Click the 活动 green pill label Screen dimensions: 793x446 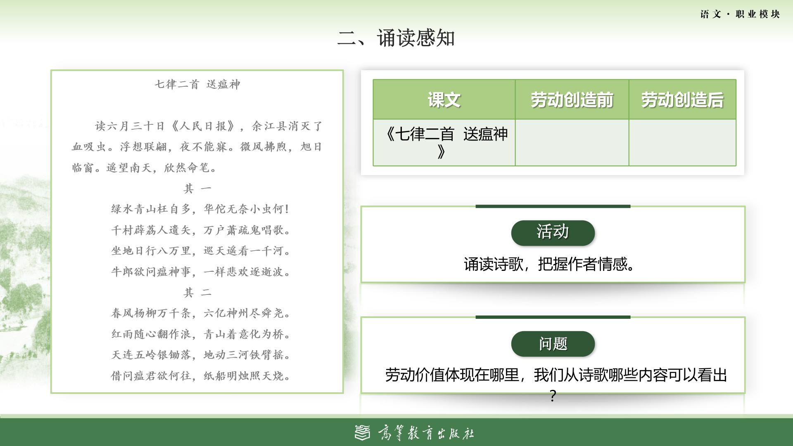tap(553, 233)
